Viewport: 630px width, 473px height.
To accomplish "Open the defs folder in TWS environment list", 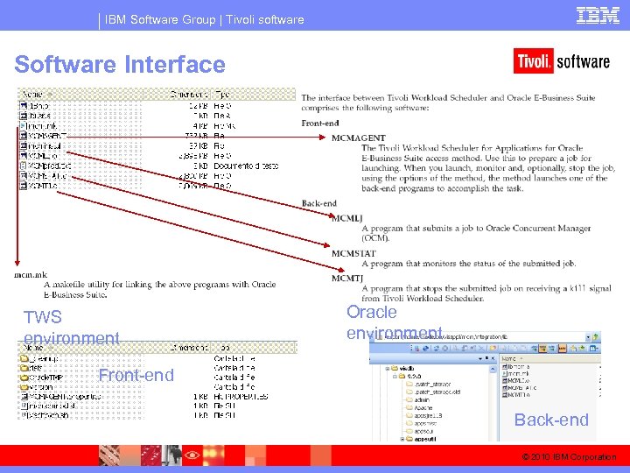I will point(31,368).
